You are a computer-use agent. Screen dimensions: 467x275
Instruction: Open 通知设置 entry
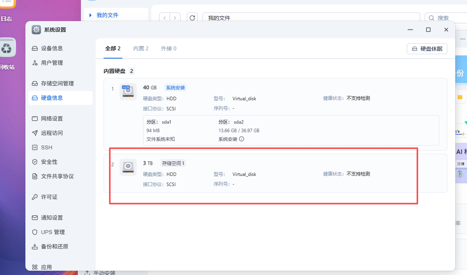tap(61, 218)
